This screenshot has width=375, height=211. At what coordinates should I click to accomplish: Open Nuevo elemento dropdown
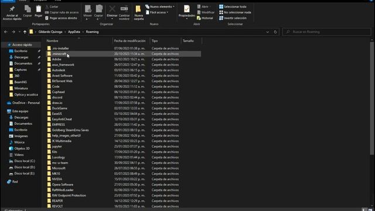[160, 6]
